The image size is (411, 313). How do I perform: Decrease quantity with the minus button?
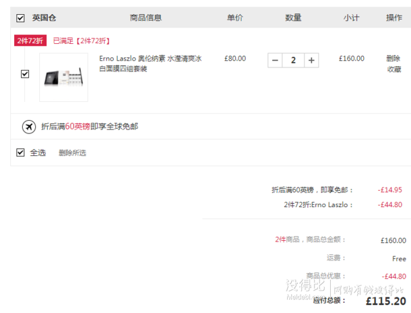click(275, 60)
